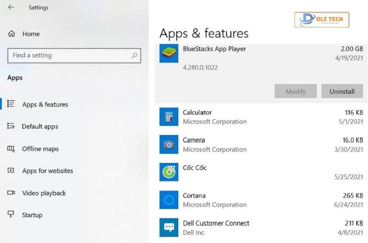Open the Apps & features section
368x243 pixels.
(45, 104)
